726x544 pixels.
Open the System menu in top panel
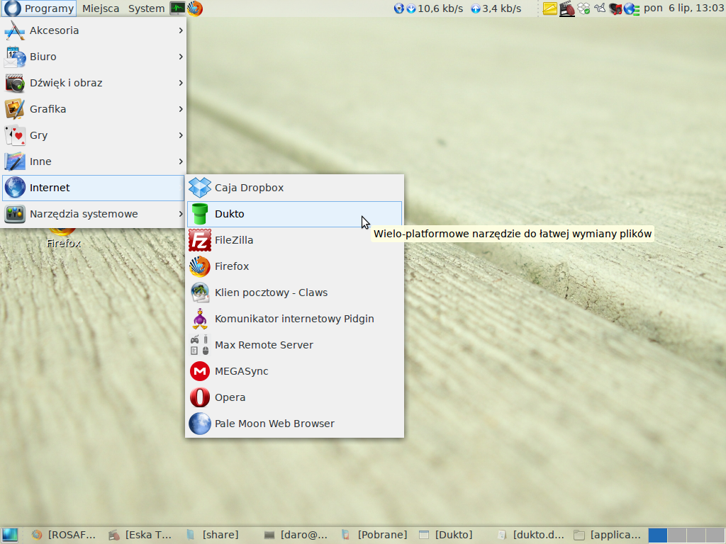point(146,8)
